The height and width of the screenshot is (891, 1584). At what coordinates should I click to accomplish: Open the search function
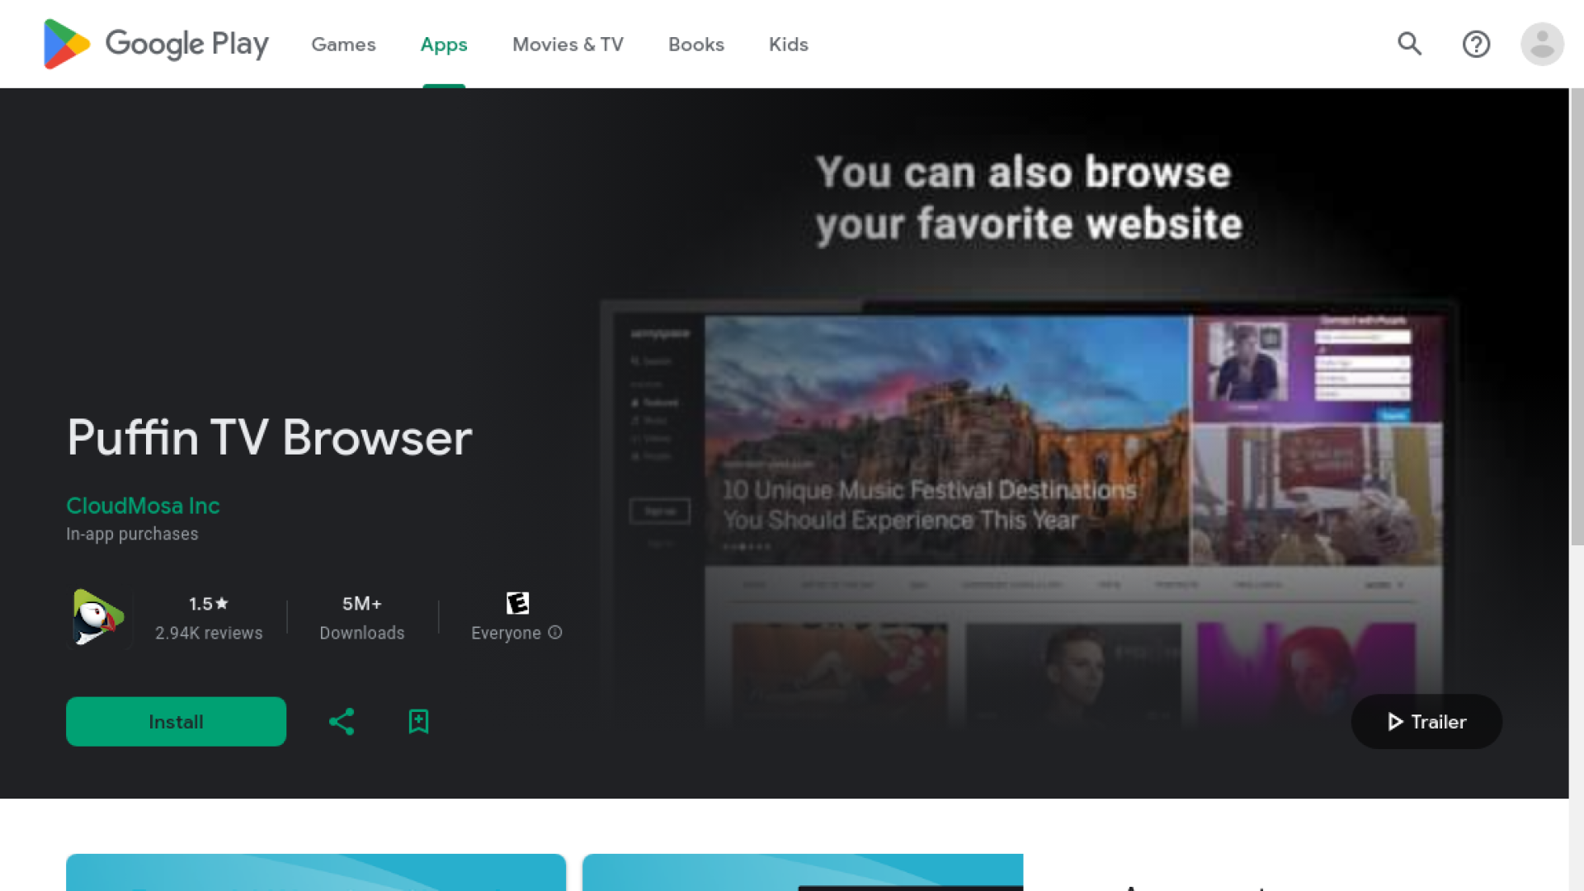point(1409,45)
